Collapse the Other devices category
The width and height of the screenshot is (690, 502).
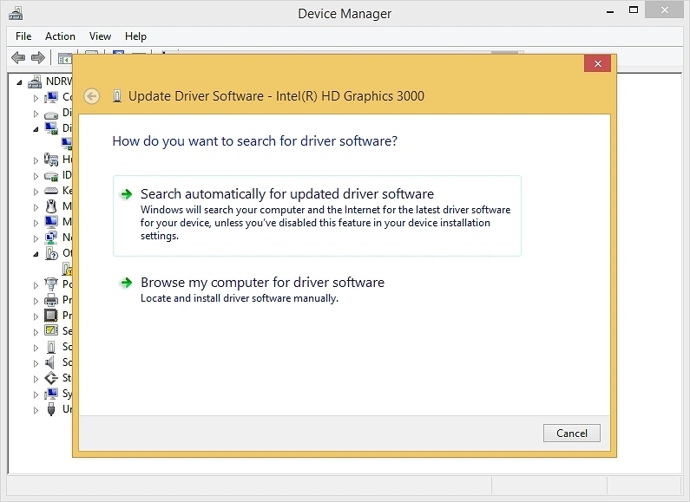(x=36, y=254)
